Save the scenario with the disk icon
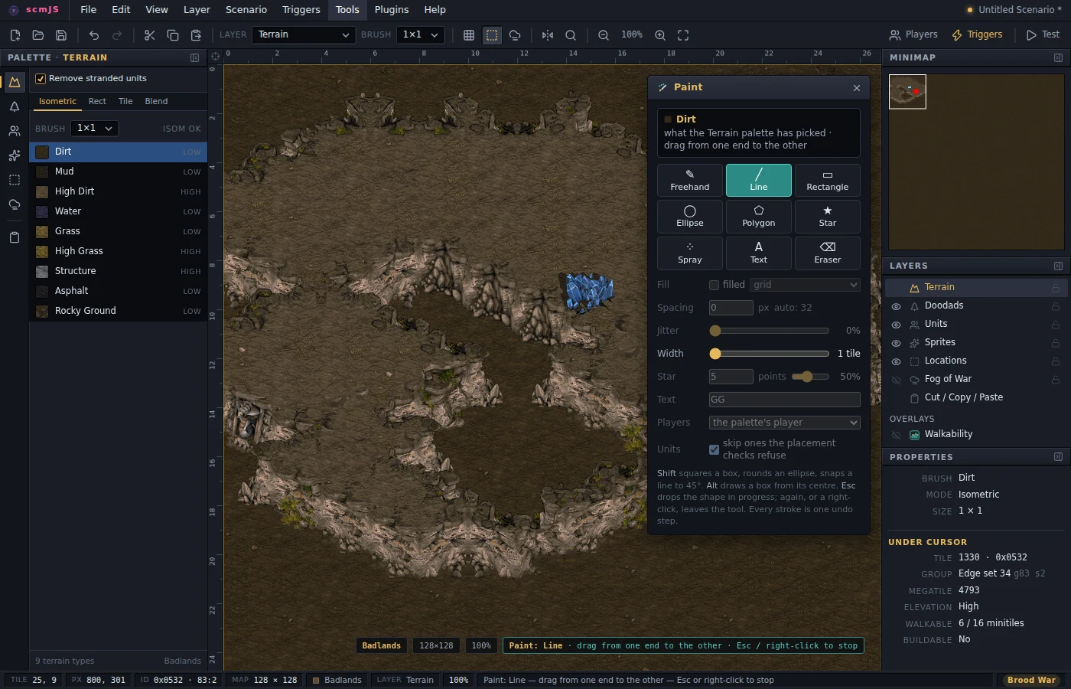Image resolution: width=1071 pixels, height=689 pixels. [61, 35]
